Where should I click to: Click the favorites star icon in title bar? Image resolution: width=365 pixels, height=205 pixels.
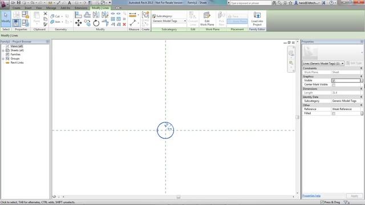(x=290, y=3)
